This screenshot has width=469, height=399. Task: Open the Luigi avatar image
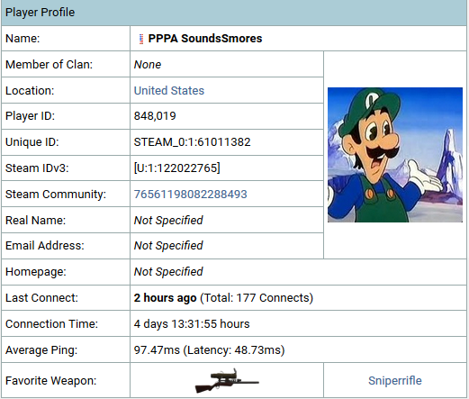coord(395,155)
